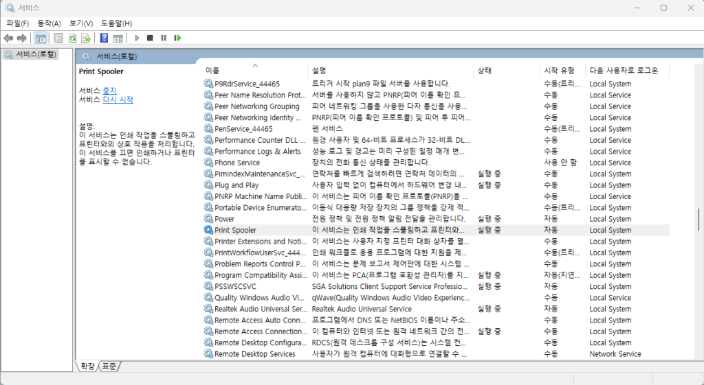Toggle the show/hide action pane icon
This screenshot has width=704, height=385.
point(118,38)
